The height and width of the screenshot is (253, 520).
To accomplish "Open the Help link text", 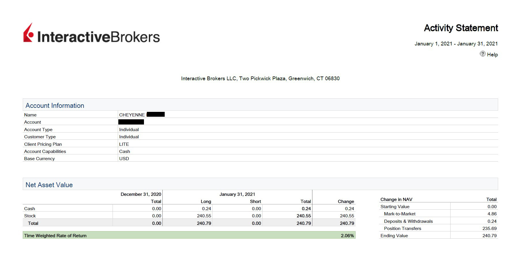I will [x=492, y=55].
